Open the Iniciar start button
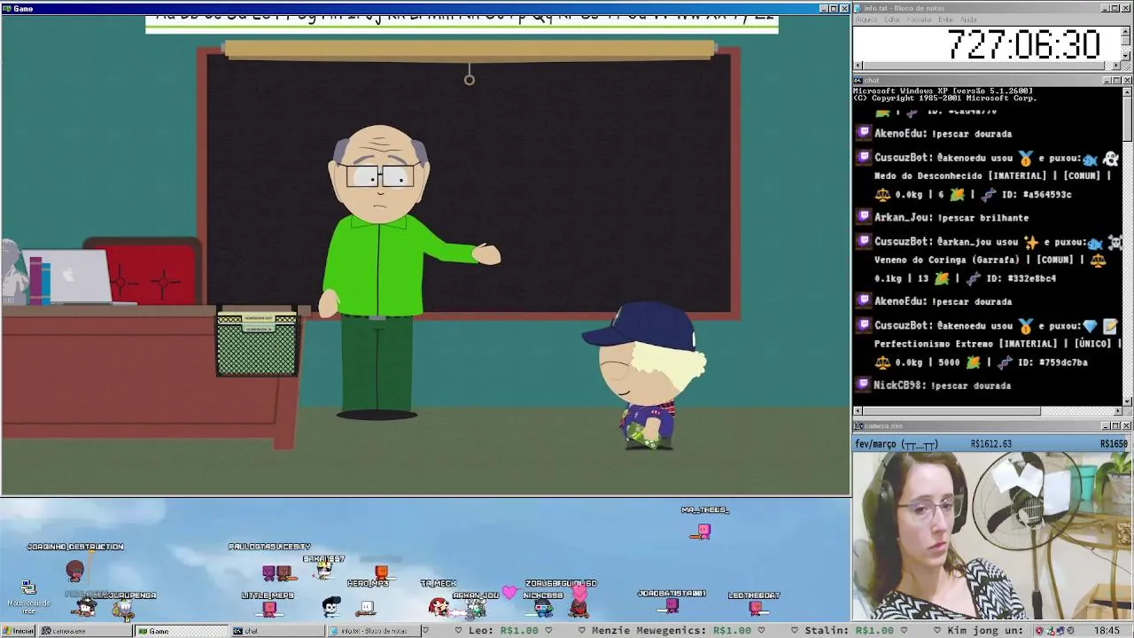The height and width of the screenshot is (638, 1134). [18, 631]
